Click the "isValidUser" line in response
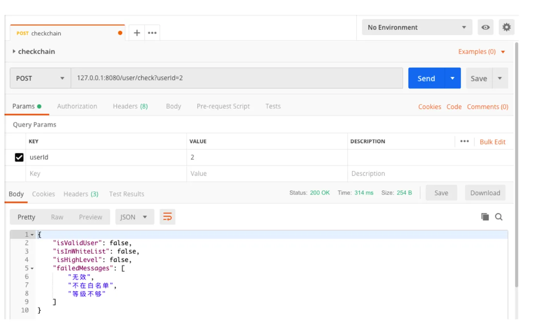This screenshot has height=335, width=542. (x=92, y=243)
